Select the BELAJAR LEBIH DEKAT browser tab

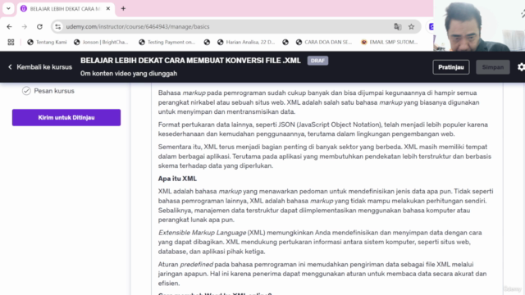tap(66, 9)
